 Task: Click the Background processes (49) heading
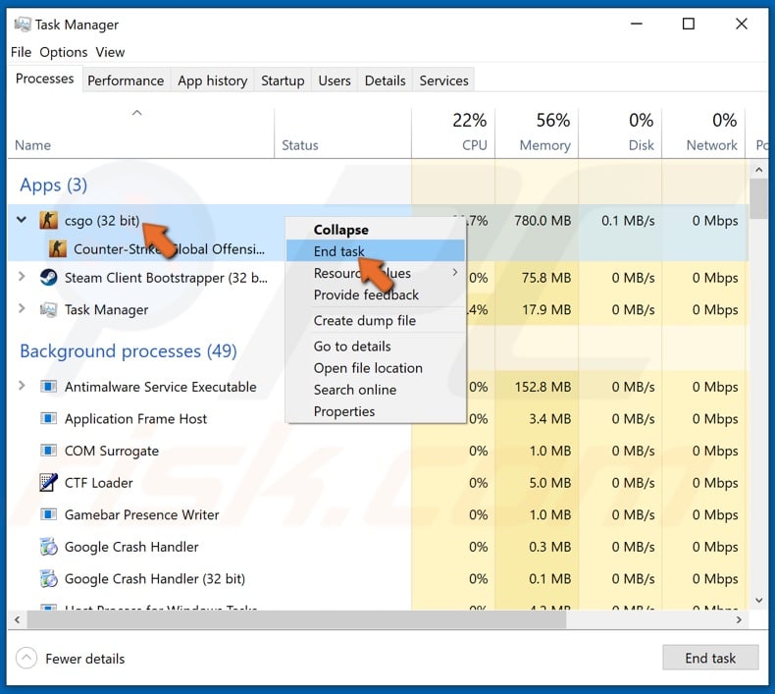point(129,350)
